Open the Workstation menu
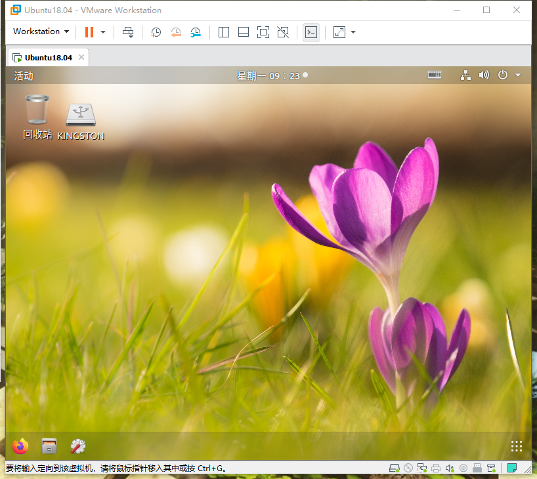Image resolution: width=537 pixels, height=479 pixels. (x=41, y=31)
